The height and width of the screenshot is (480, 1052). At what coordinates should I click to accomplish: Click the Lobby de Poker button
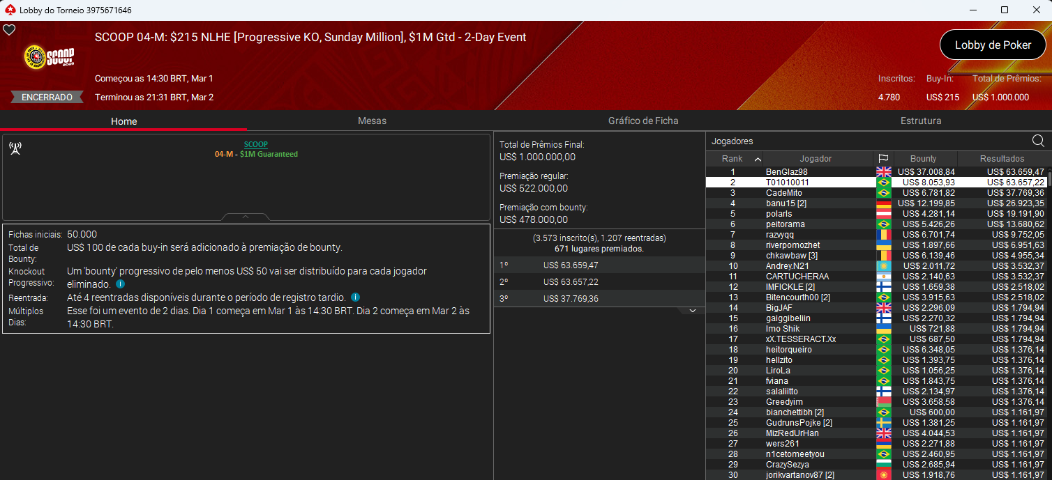coord(992,45)
